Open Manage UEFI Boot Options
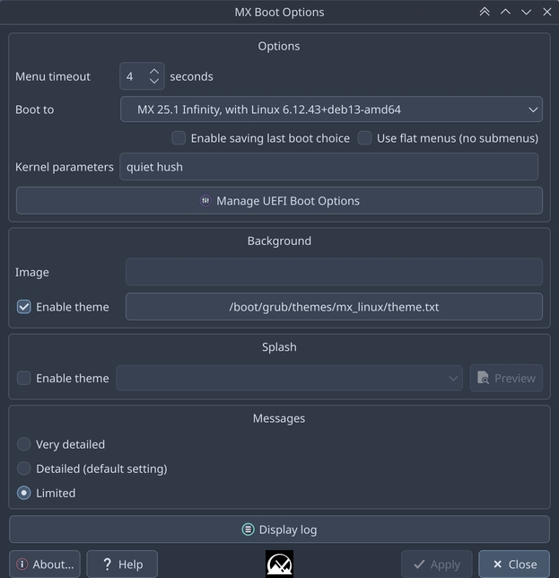The image size is (559, 578). tap(279, 200)
